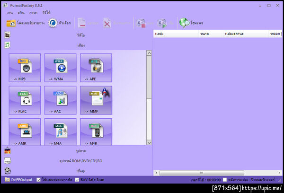
Task: Toggle the BAV Safe Scan checkbox
Action: tap(77, 180)
